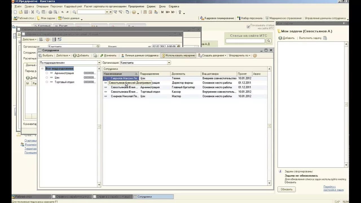Open the Сервис menu
361x203 pixels.
tap(151, 6)
